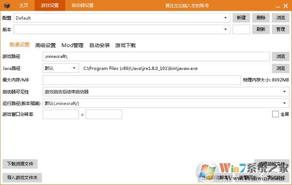Click the 测试游戏 button
This screenshot has height=185, width=292.
pyautogui.click(x=276, y=178)
